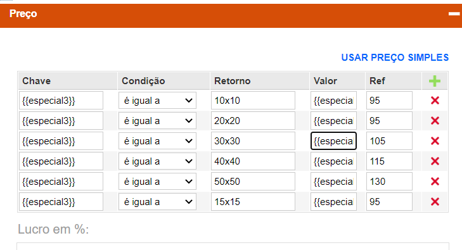The image size is (462, 250).
Task: Open condition dropdown for 10x10 row
Action: click(157, 101)
